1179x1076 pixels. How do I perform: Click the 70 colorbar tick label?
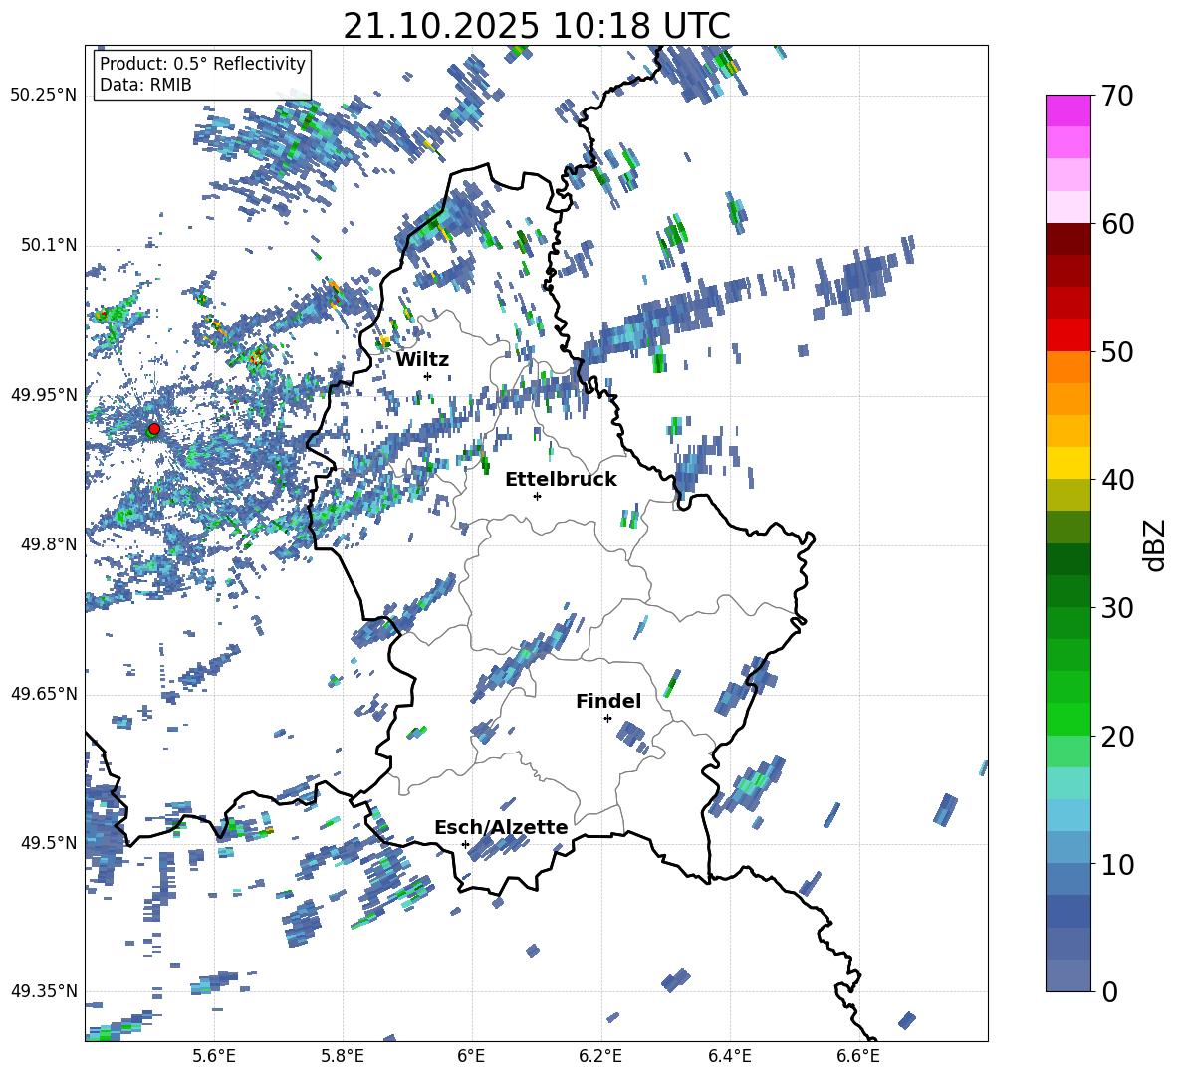(1116, 97)
